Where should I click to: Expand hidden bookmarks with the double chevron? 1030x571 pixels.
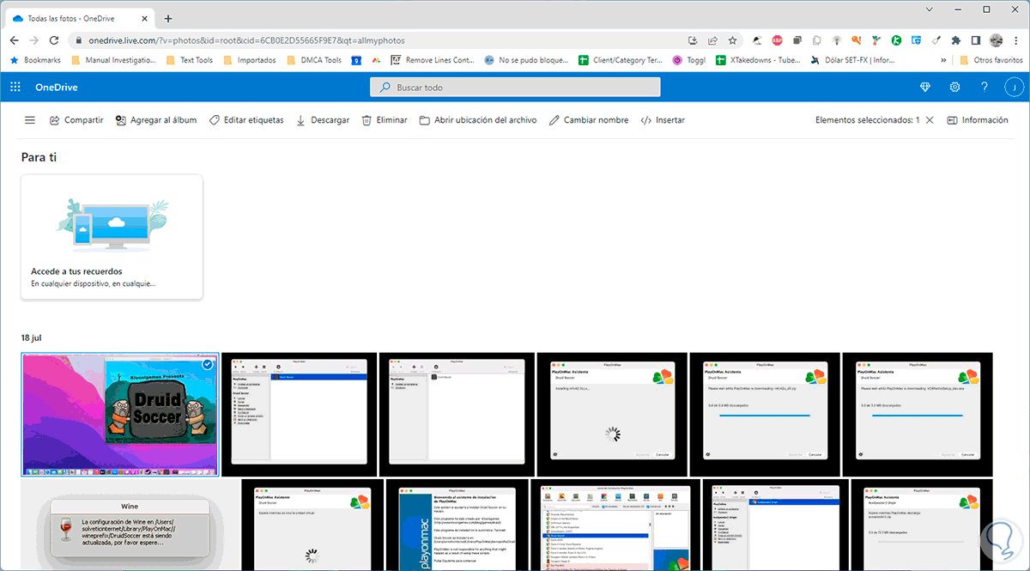pos(944,60)
